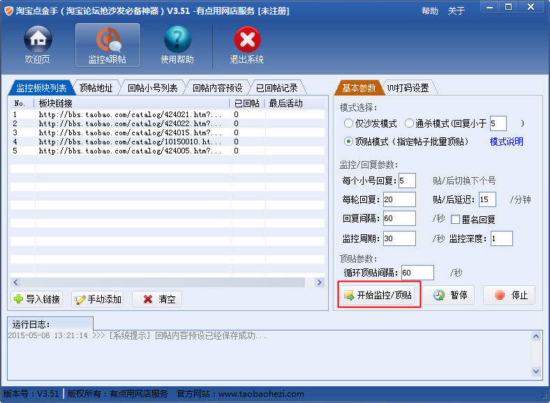Start monitoring with 开始监控/顶贴 button
Image resolution: width=550 pixels, height=403 pixels.
point(378,295)
